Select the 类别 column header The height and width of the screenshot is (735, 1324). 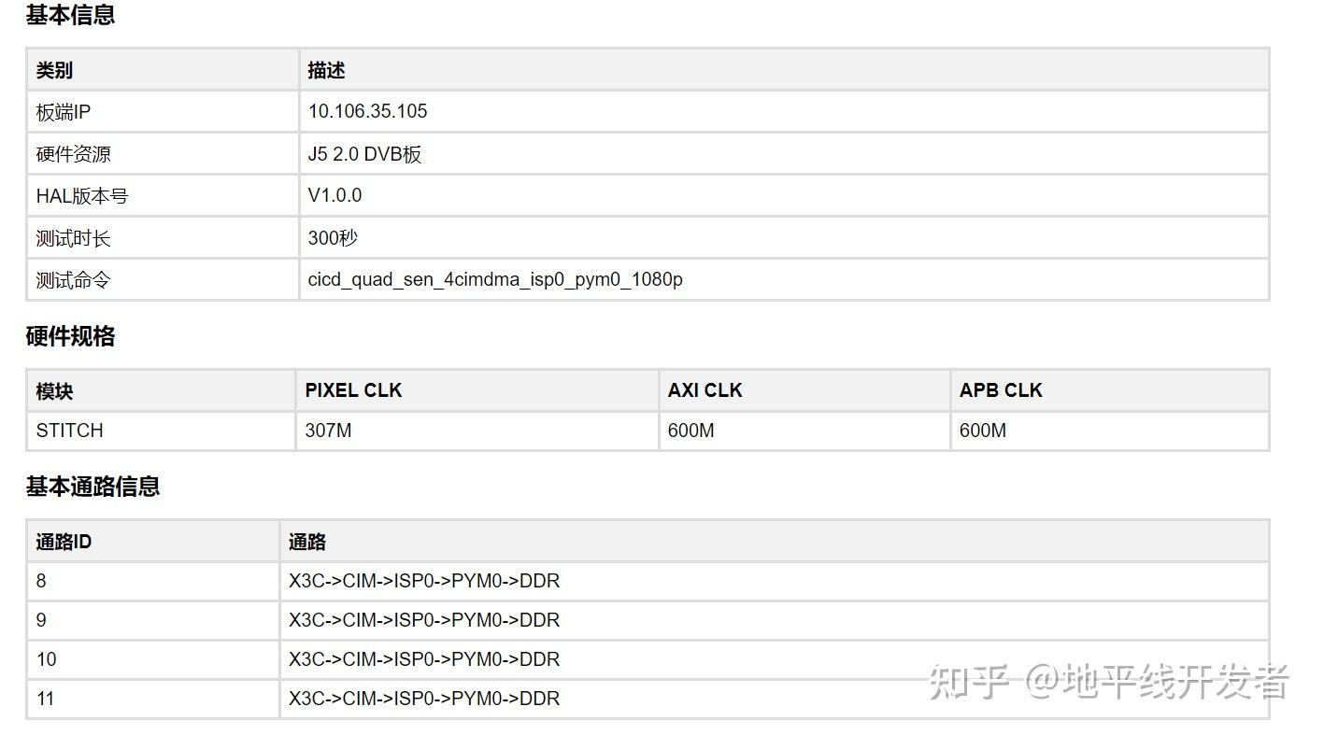tap(54, 70)
